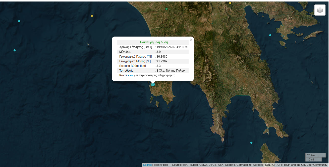Screen dimensions: 329x167
Task: Click the location text "3 Χλμ. ΝΑ της Πύλου"
Action: coord(171,71)
